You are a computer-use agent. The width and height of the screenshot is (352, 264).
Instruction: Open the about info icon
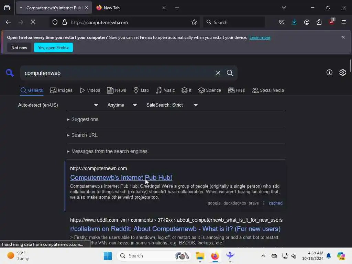click(x=329, y=72)
